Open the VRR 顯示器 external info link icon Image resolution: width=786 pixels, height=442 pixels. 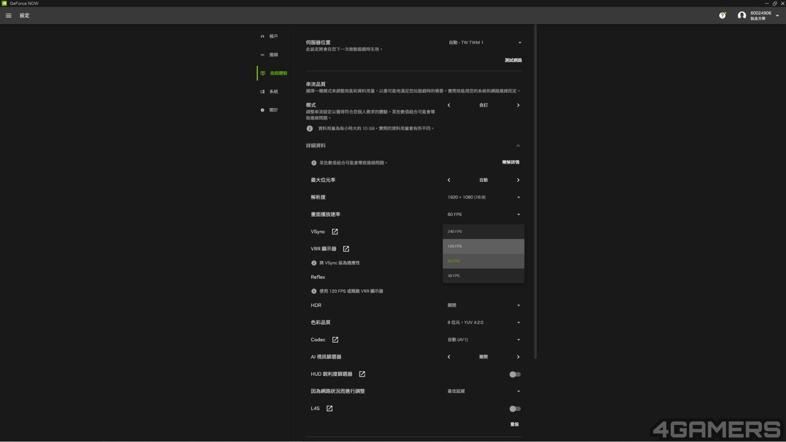(x=346, y=249)
